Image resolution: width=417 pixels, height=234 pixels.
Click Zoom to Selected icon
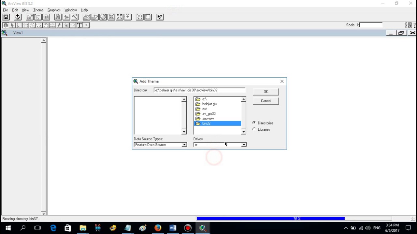103,17
